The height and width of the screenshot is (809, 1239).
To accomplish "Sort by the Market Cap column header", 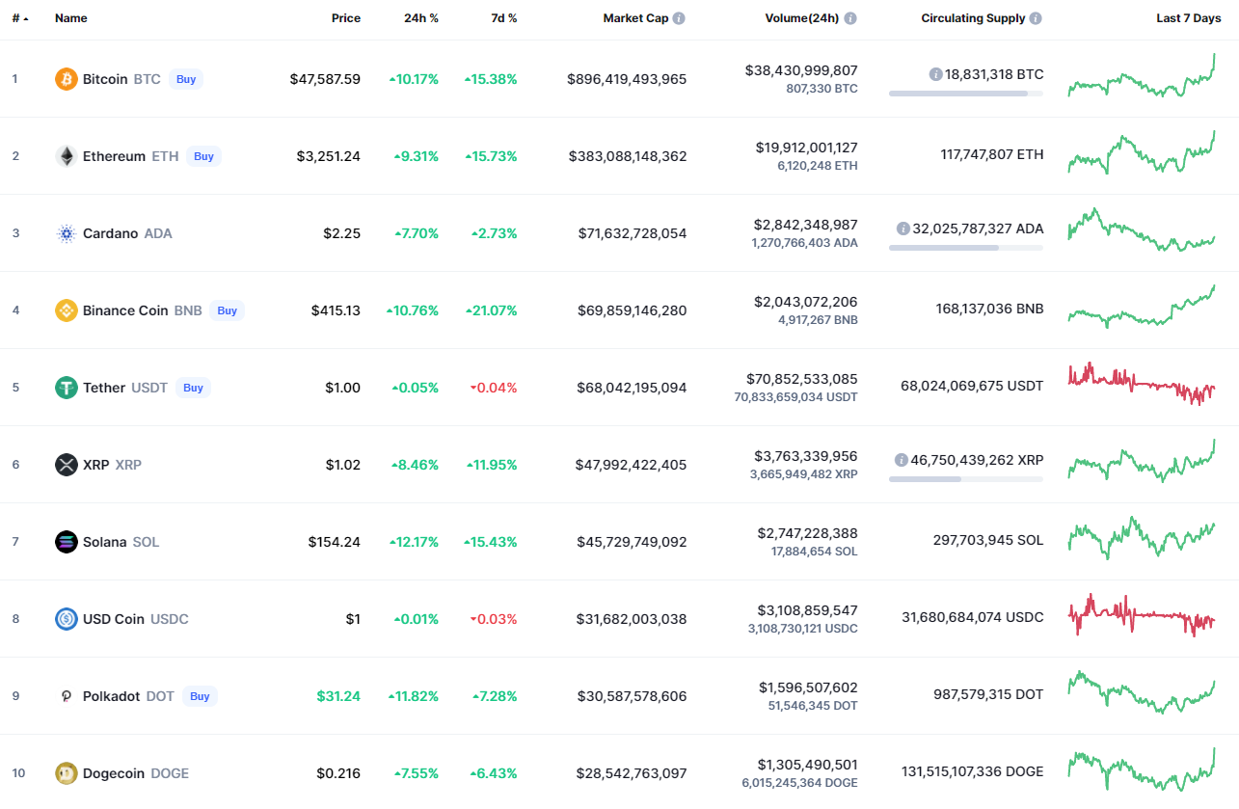I will 635,18.
